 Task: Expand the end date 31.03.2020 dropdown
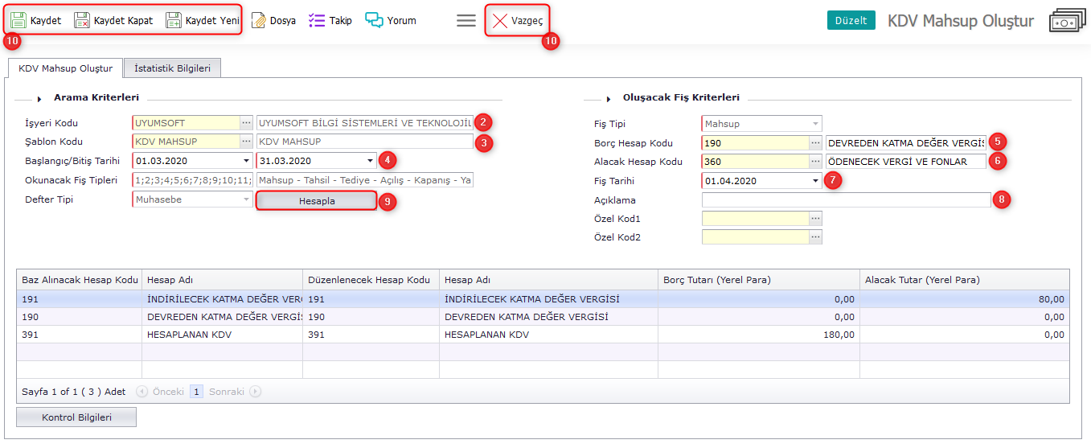[x=370, y=161]
